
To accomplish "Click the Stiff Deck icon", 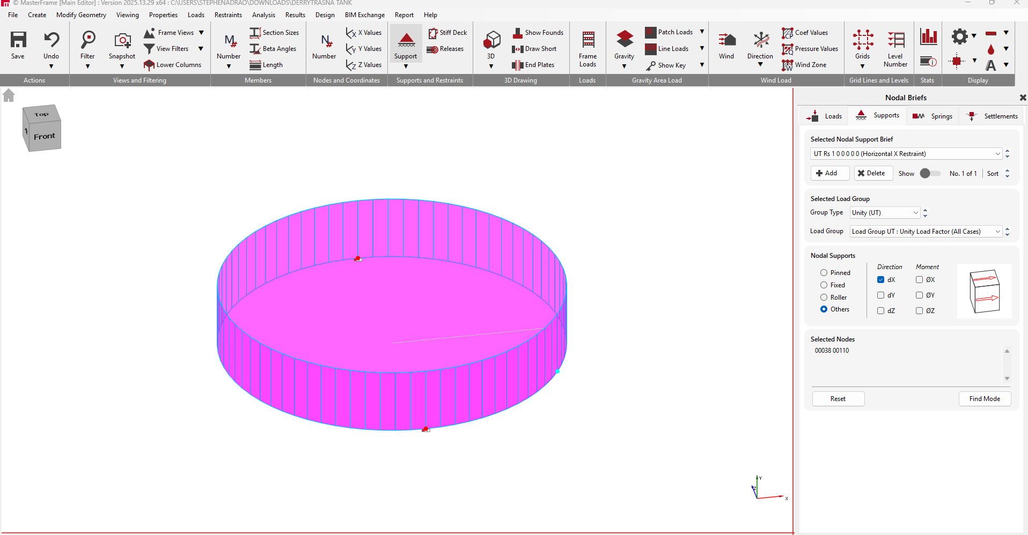I will pos(433,33).
